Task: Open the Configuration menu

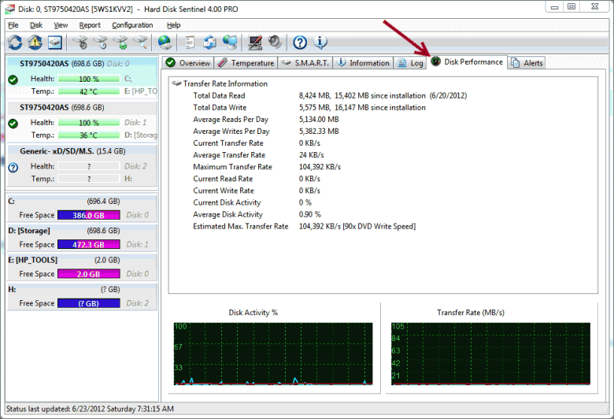Action: (132, 25)
